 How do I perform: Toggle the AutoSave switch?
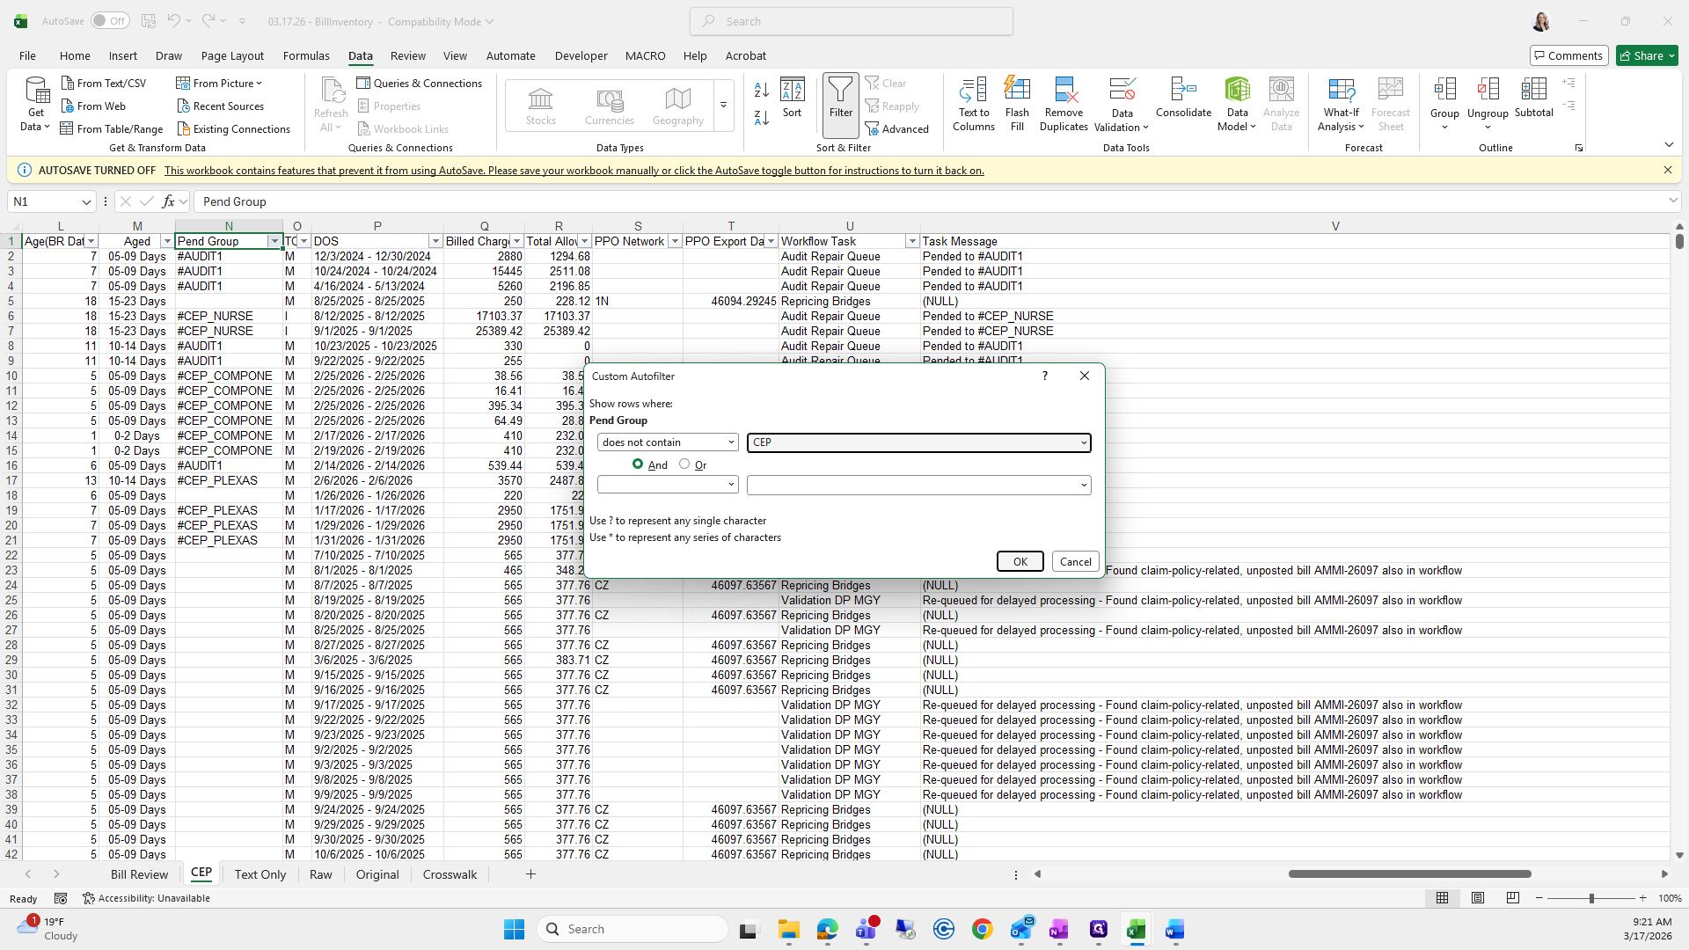(x=110, y=21)
